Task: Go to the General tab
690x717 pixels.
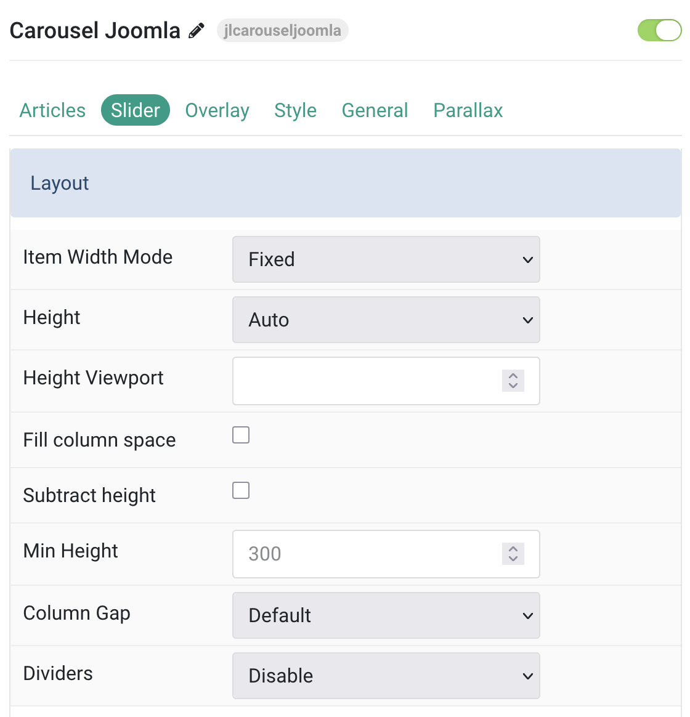Action: click(375, 110)
